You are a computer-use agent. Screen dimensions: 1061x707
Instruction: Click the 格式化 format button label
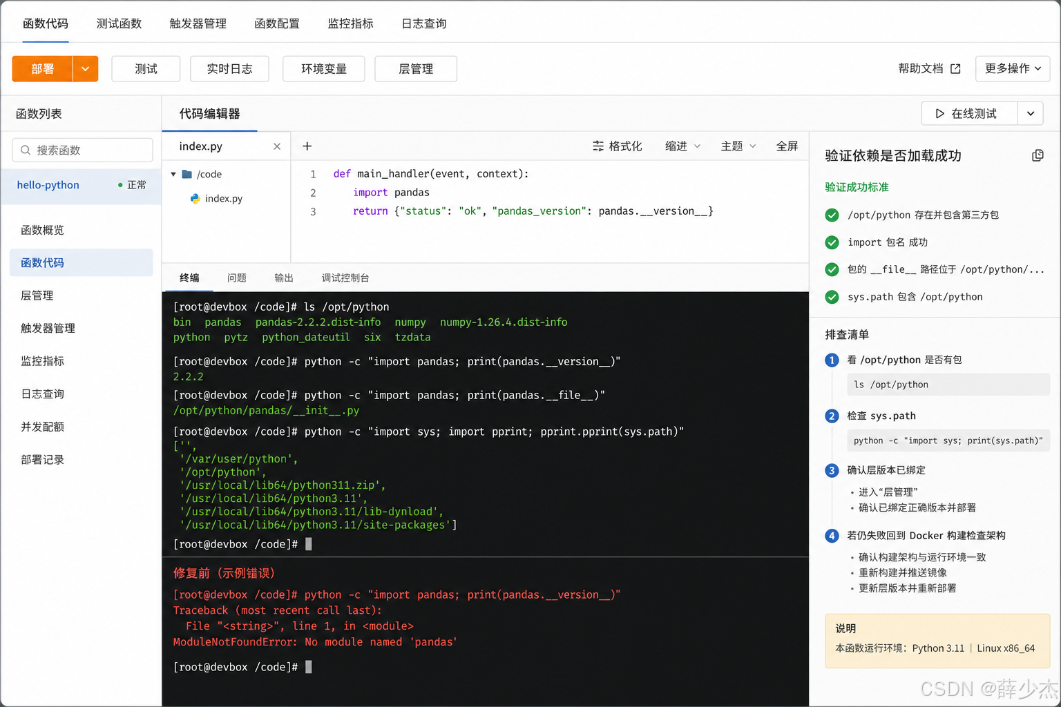tap(625, 146)
